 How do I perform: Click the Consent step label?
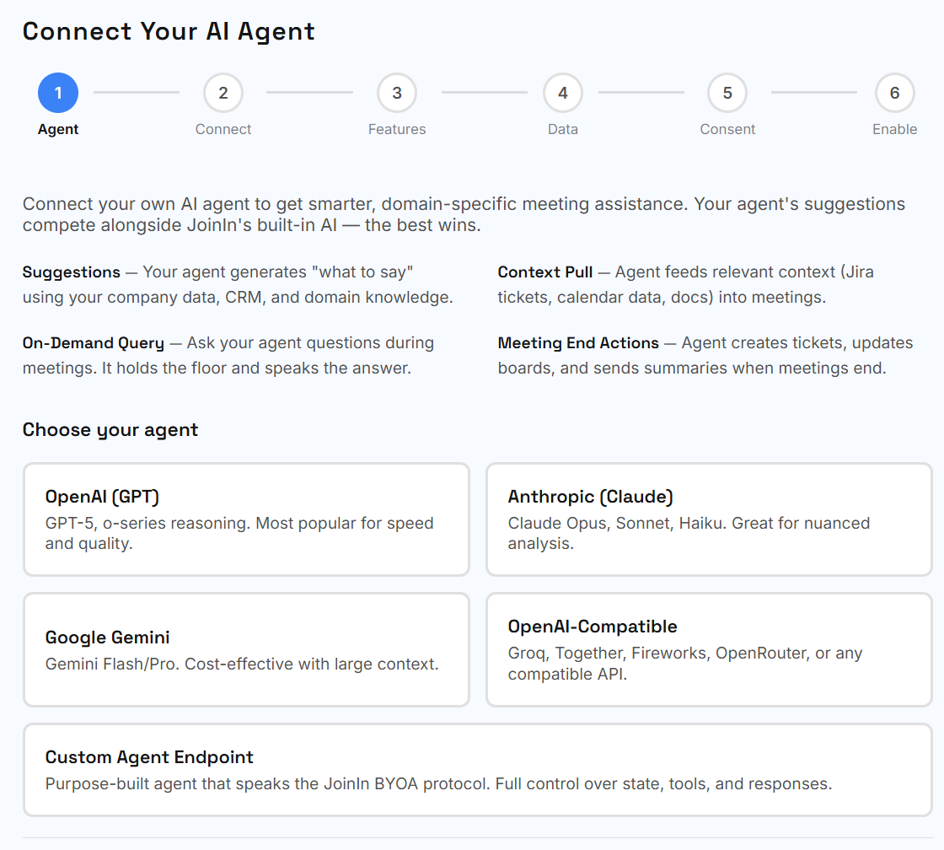click(x=727, y=129)
